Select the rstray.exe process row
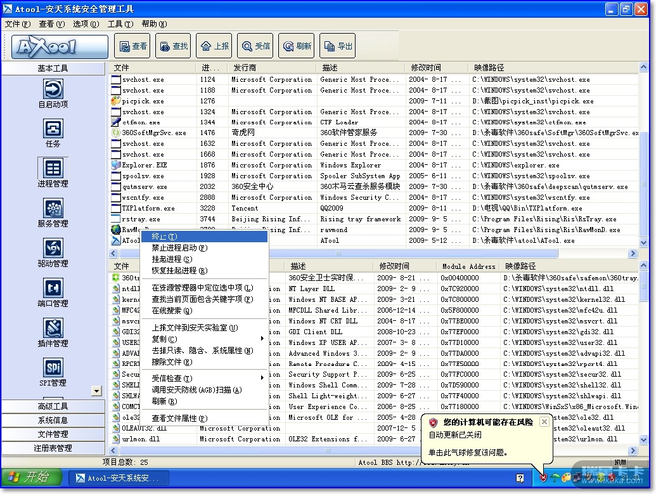This screenshot has width=656, height=494. click(375, 219)
